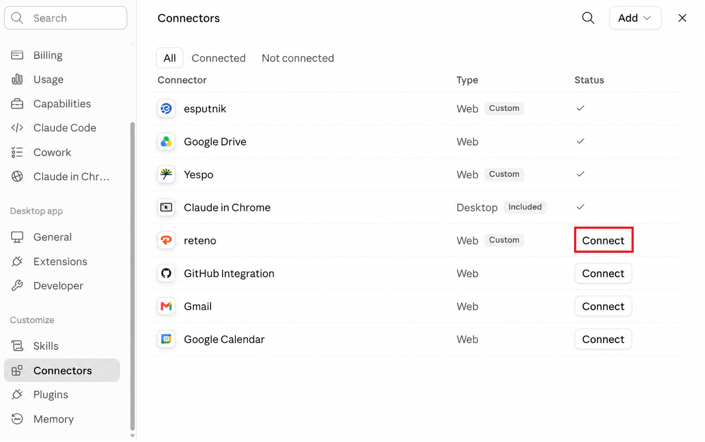Click the sidebar scroll down arrow

click(132, 435)
